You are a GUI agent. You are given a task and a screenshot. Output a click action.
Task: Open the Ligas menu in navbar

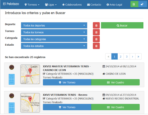pos(51,5)
